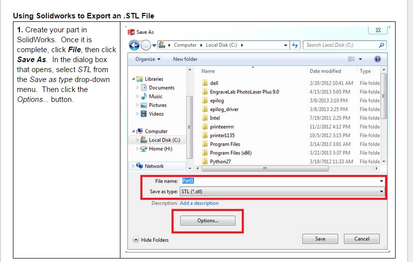This screenshot has width=413, height=262.
Task: Click the blue help icon
Action: [378, 59]
